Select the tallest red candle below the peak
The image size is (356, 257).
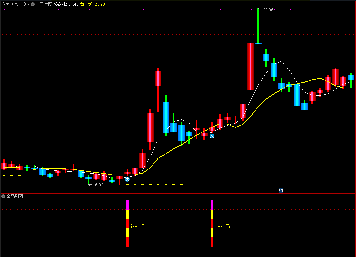point(250,66)
